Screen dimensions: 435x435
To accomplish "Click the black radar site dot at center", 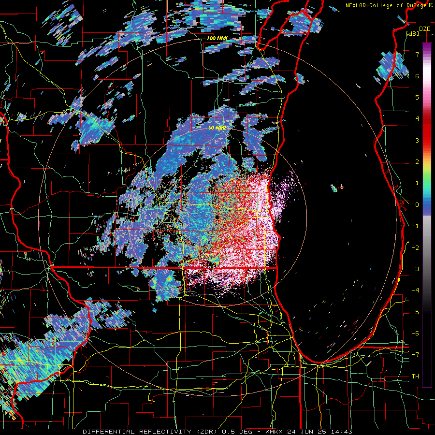I will pyautogui.click(x=217, y=217).
